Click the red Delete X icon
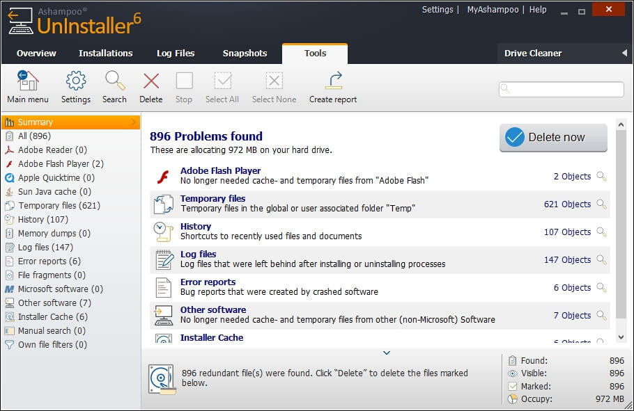Screen dimensions: 634x411 (151, 81)
